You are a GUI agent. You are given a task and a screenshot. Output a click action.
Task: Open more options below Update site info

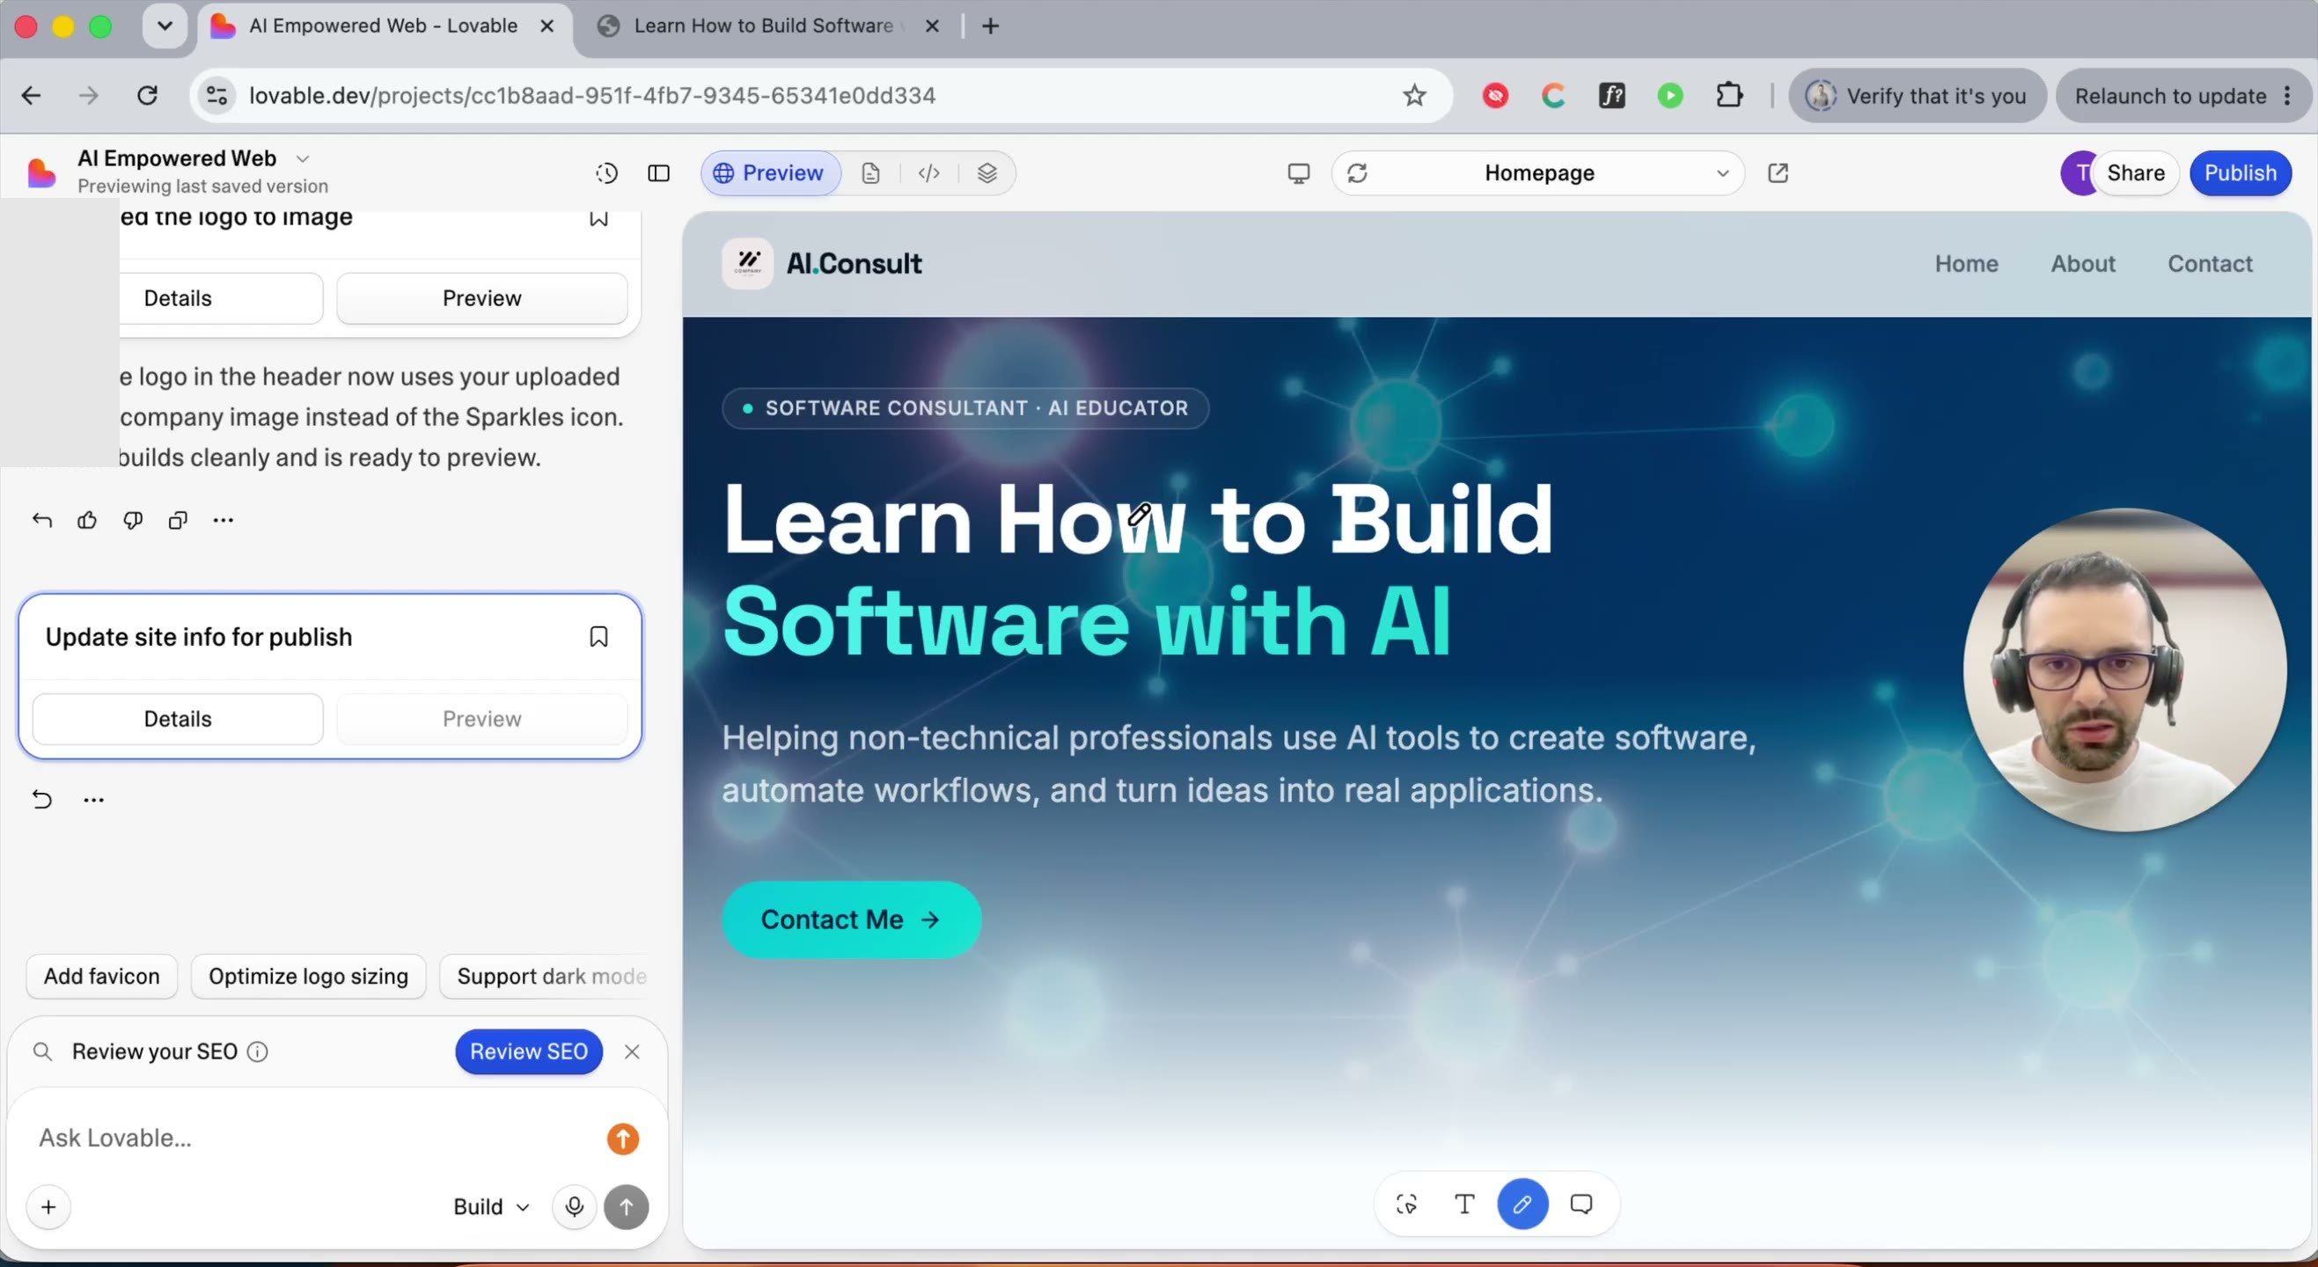click(x=93, y=799)
